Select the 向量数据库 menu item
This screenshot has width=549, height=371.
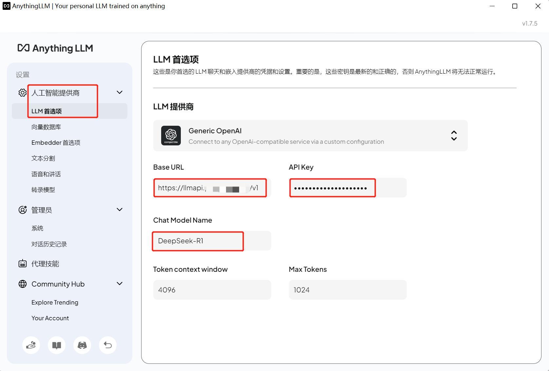(x=46, y=127)
